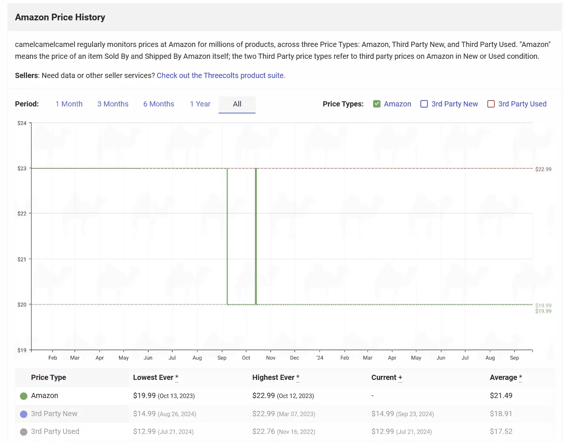Choose the 1 Year period tab
The image size is (565, 442).
200,104
